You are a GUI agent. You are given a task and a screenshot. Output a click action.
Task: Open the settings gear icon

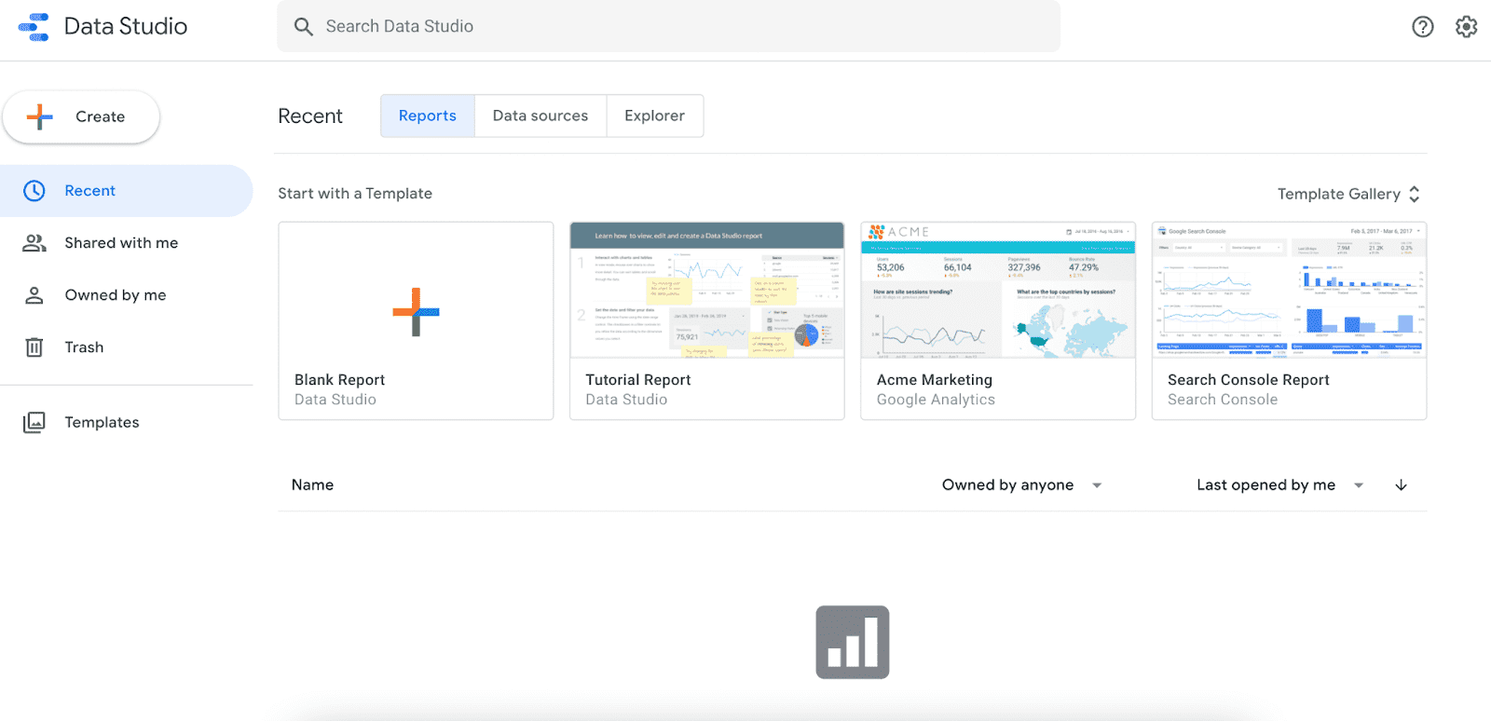point(1466,27)
